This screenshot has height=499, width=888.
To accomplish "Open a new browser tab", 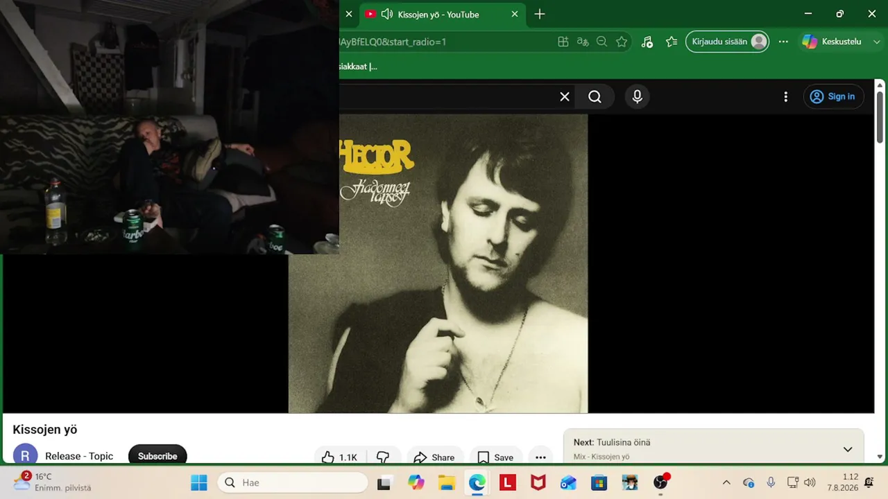I will tap(540, 15).
